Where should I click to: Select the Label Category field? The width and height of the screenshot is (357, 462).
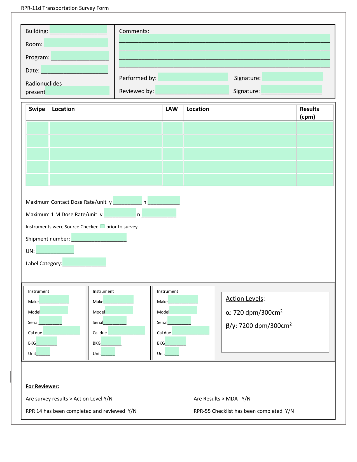[x=84, y=262]
